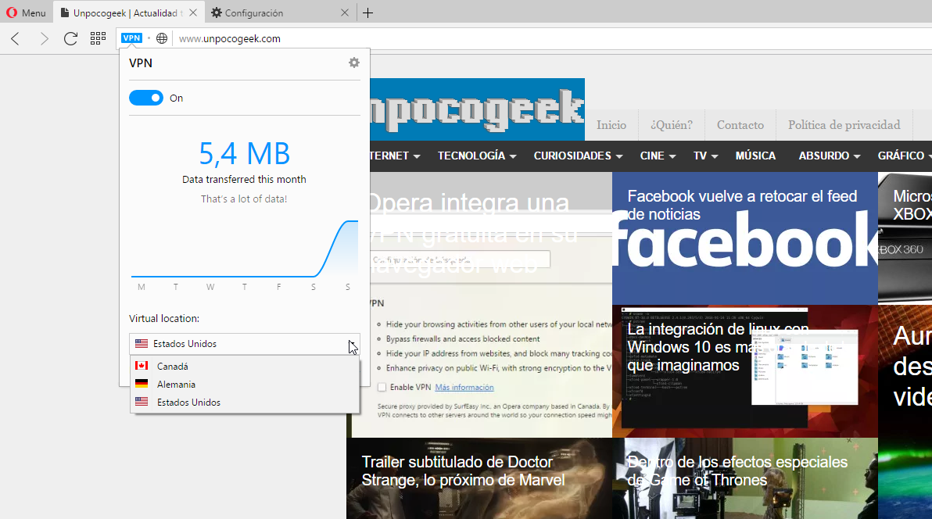
Task: Open the Game of Thrones efectos article
Action: (745, 478)
